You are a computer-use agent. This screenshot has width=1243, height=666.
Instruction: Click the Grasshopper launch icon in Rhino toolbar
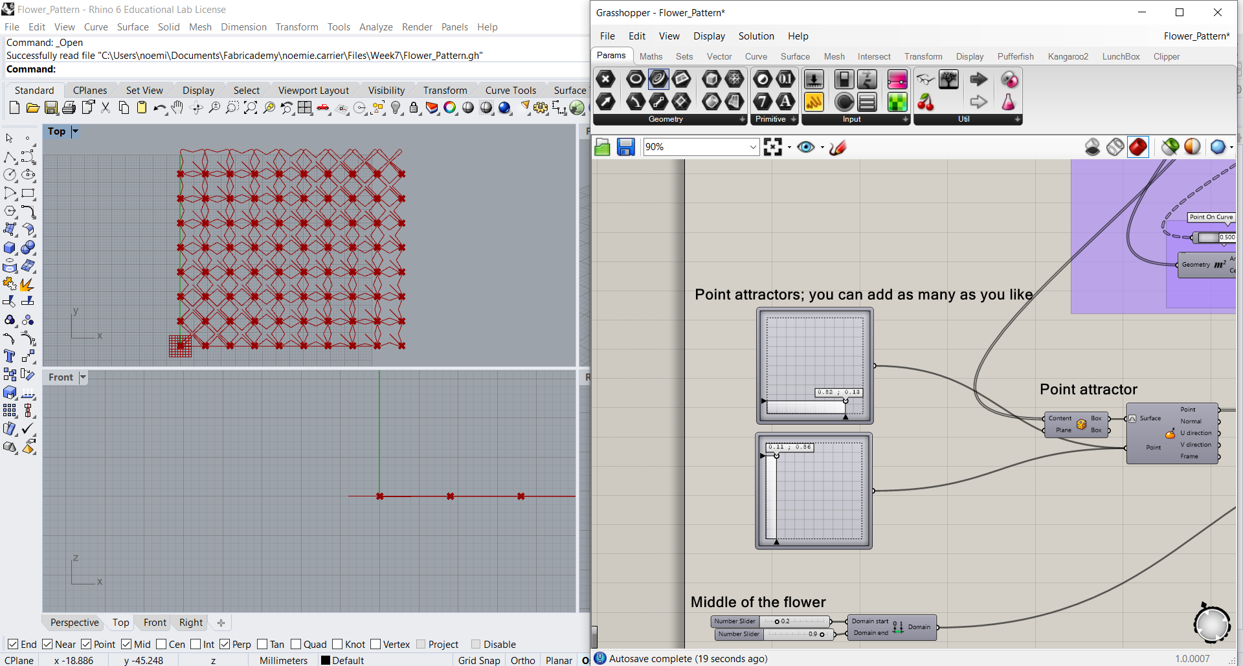pyautogui.click(x=577, y=108)
